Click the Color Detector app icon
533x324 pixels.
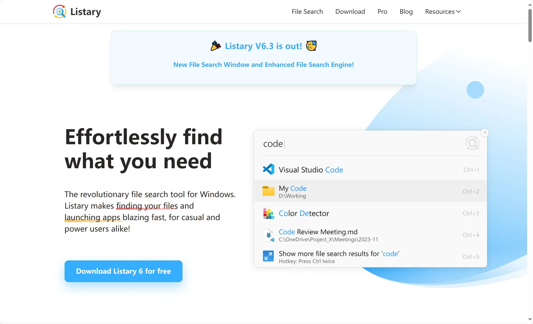pos(268,213)
